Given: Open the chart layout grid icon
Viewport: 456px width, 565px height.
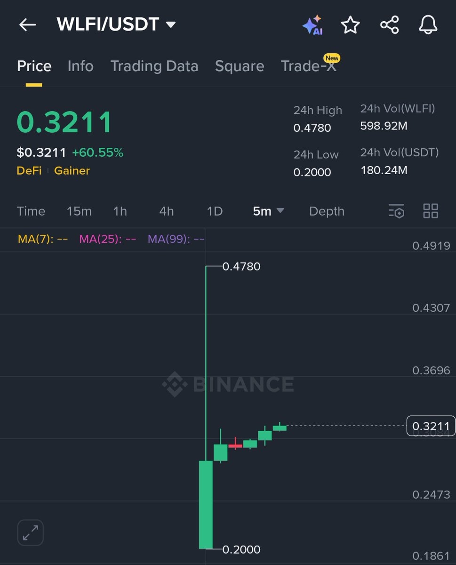Looking at the screenshot, I should click(x=430, y=211).
